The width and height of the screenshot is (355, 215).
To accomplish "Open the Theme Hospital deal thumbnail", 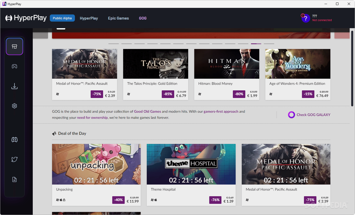I will tap(191, 164).
